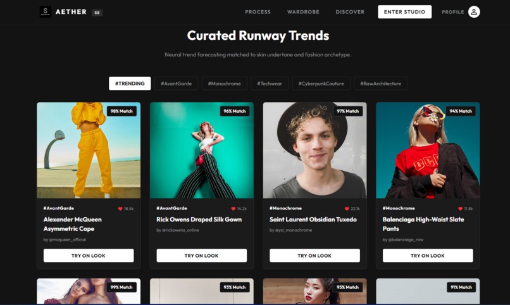This screenshot has width=510, height=305.
Task: Click #AvantGarde tag on McQueen card
Action: [x=59, y=208]
